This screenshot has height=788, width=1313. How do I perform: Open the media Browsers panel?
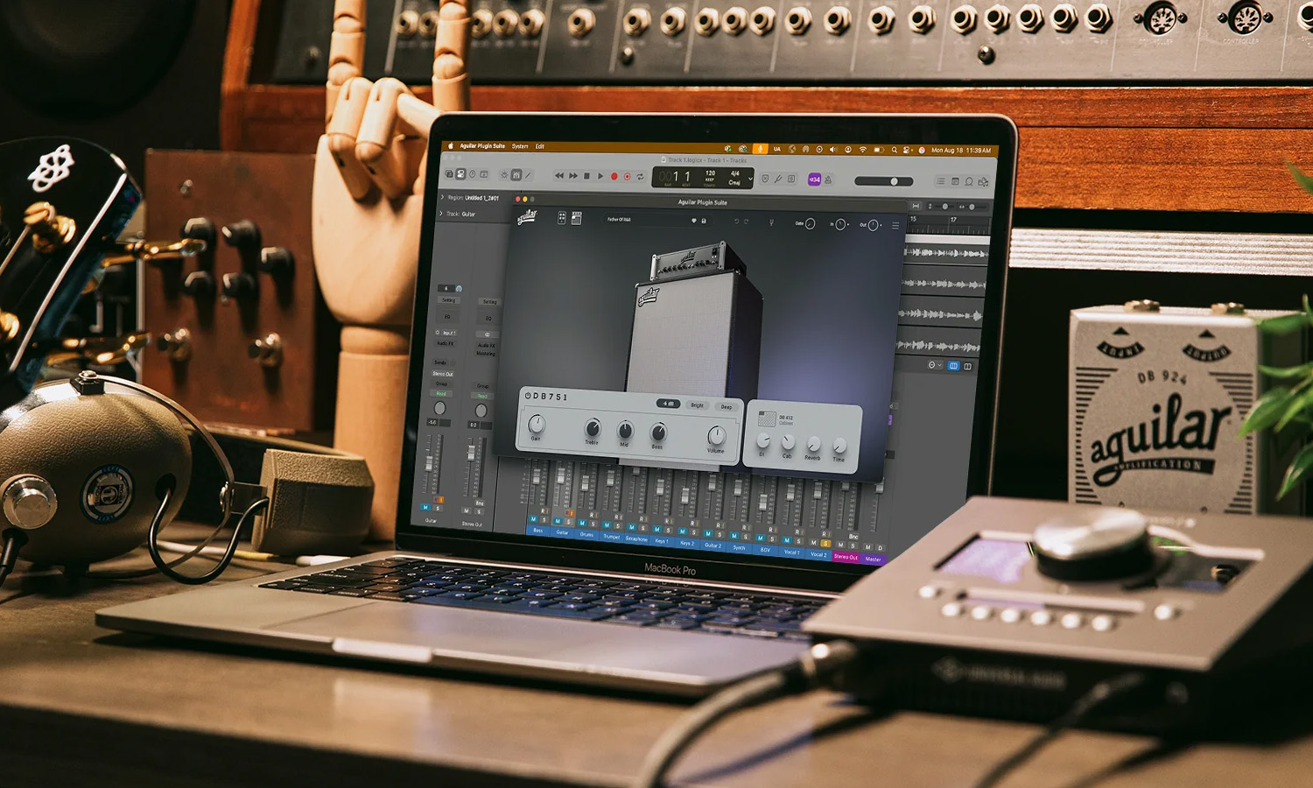click(983, 182)
